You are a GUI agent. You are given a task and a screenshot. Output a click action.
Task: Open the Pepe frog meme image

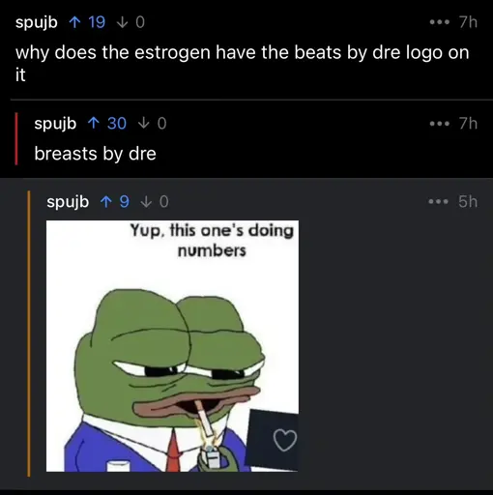pyautogui.click(x=172, y=346)
